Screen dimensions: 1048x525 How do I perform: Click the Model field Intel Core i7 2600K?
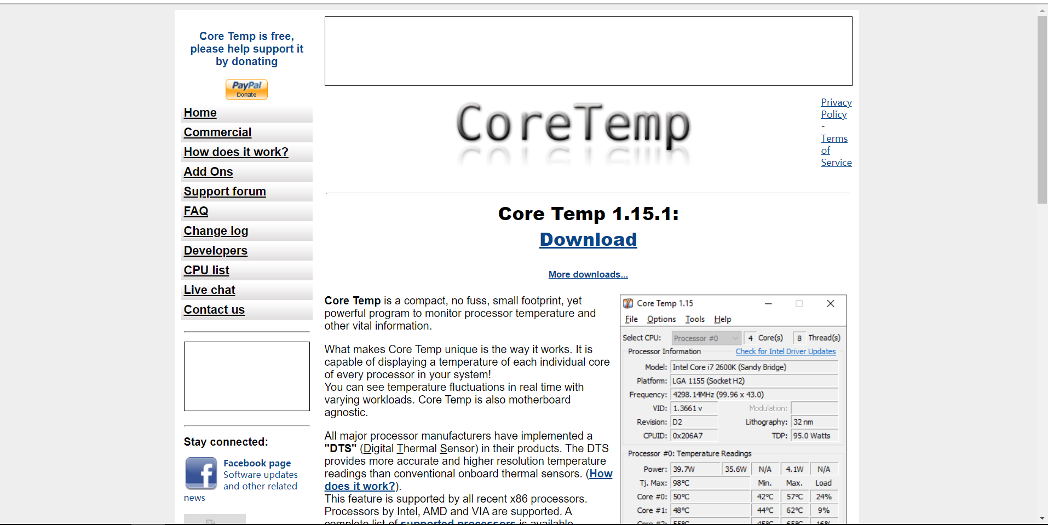point(754,367)
